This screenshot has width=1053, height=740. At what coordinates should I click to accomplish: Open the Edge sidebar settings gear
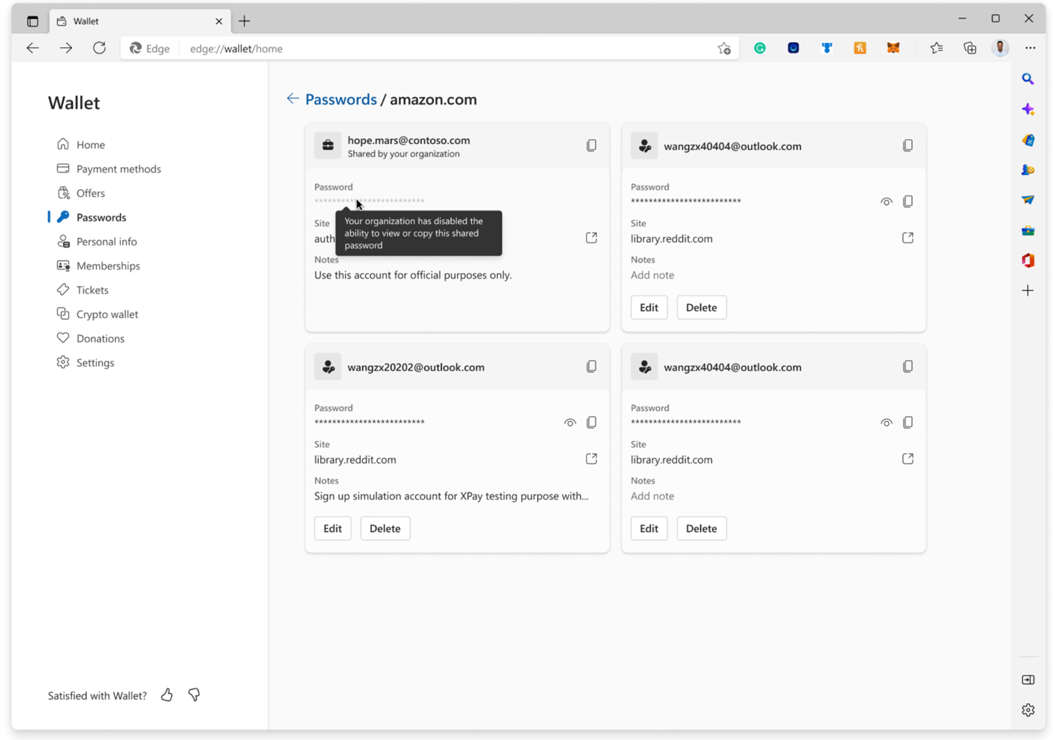(1028, 710)
